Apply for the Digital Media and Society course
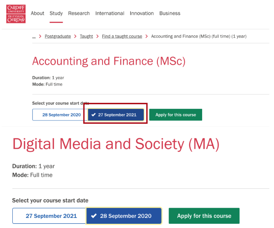Viewport: 274px width, 228px height. (x=204, y=216)
